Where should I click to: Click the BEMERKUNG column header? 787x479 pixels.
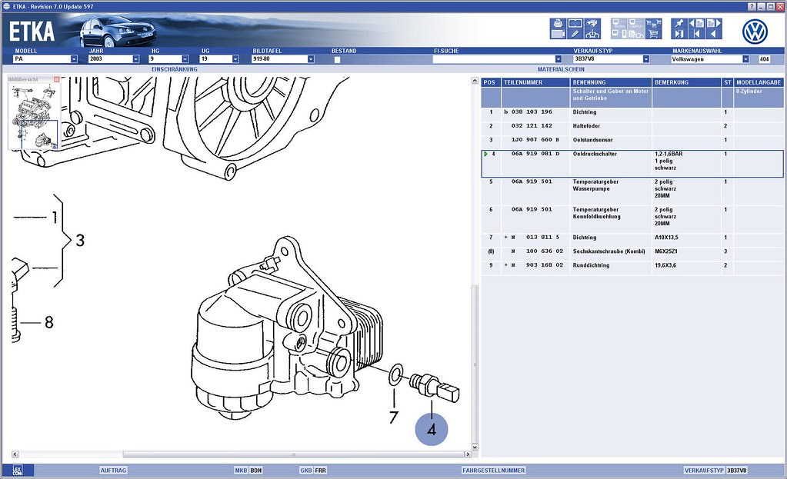click(x=687, y=82)
